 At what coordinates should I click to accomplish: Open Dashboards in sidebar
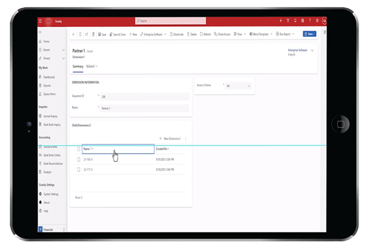(47, 78)
